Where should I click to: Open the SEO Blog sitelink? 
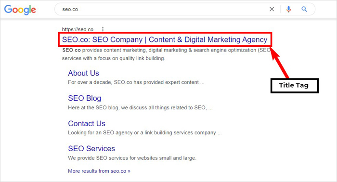click(84, 98)
